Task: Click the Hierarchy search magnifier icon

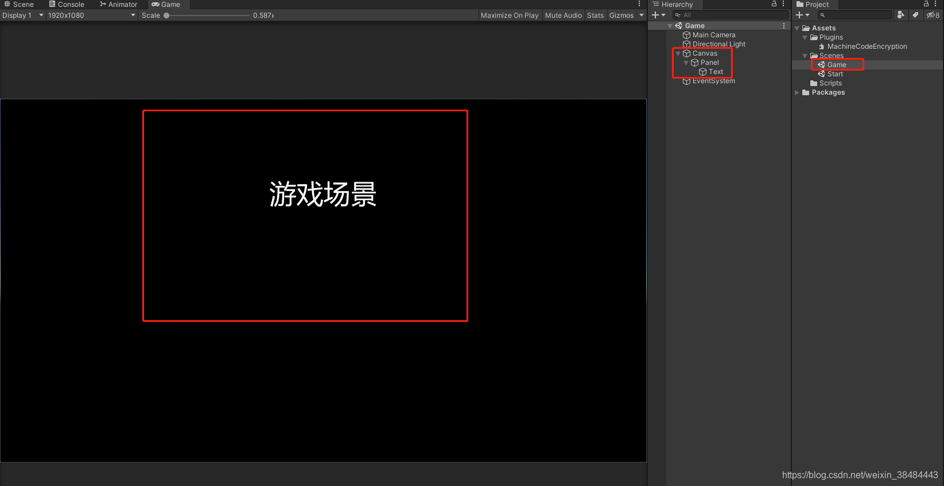Action: tap(678, 15)
